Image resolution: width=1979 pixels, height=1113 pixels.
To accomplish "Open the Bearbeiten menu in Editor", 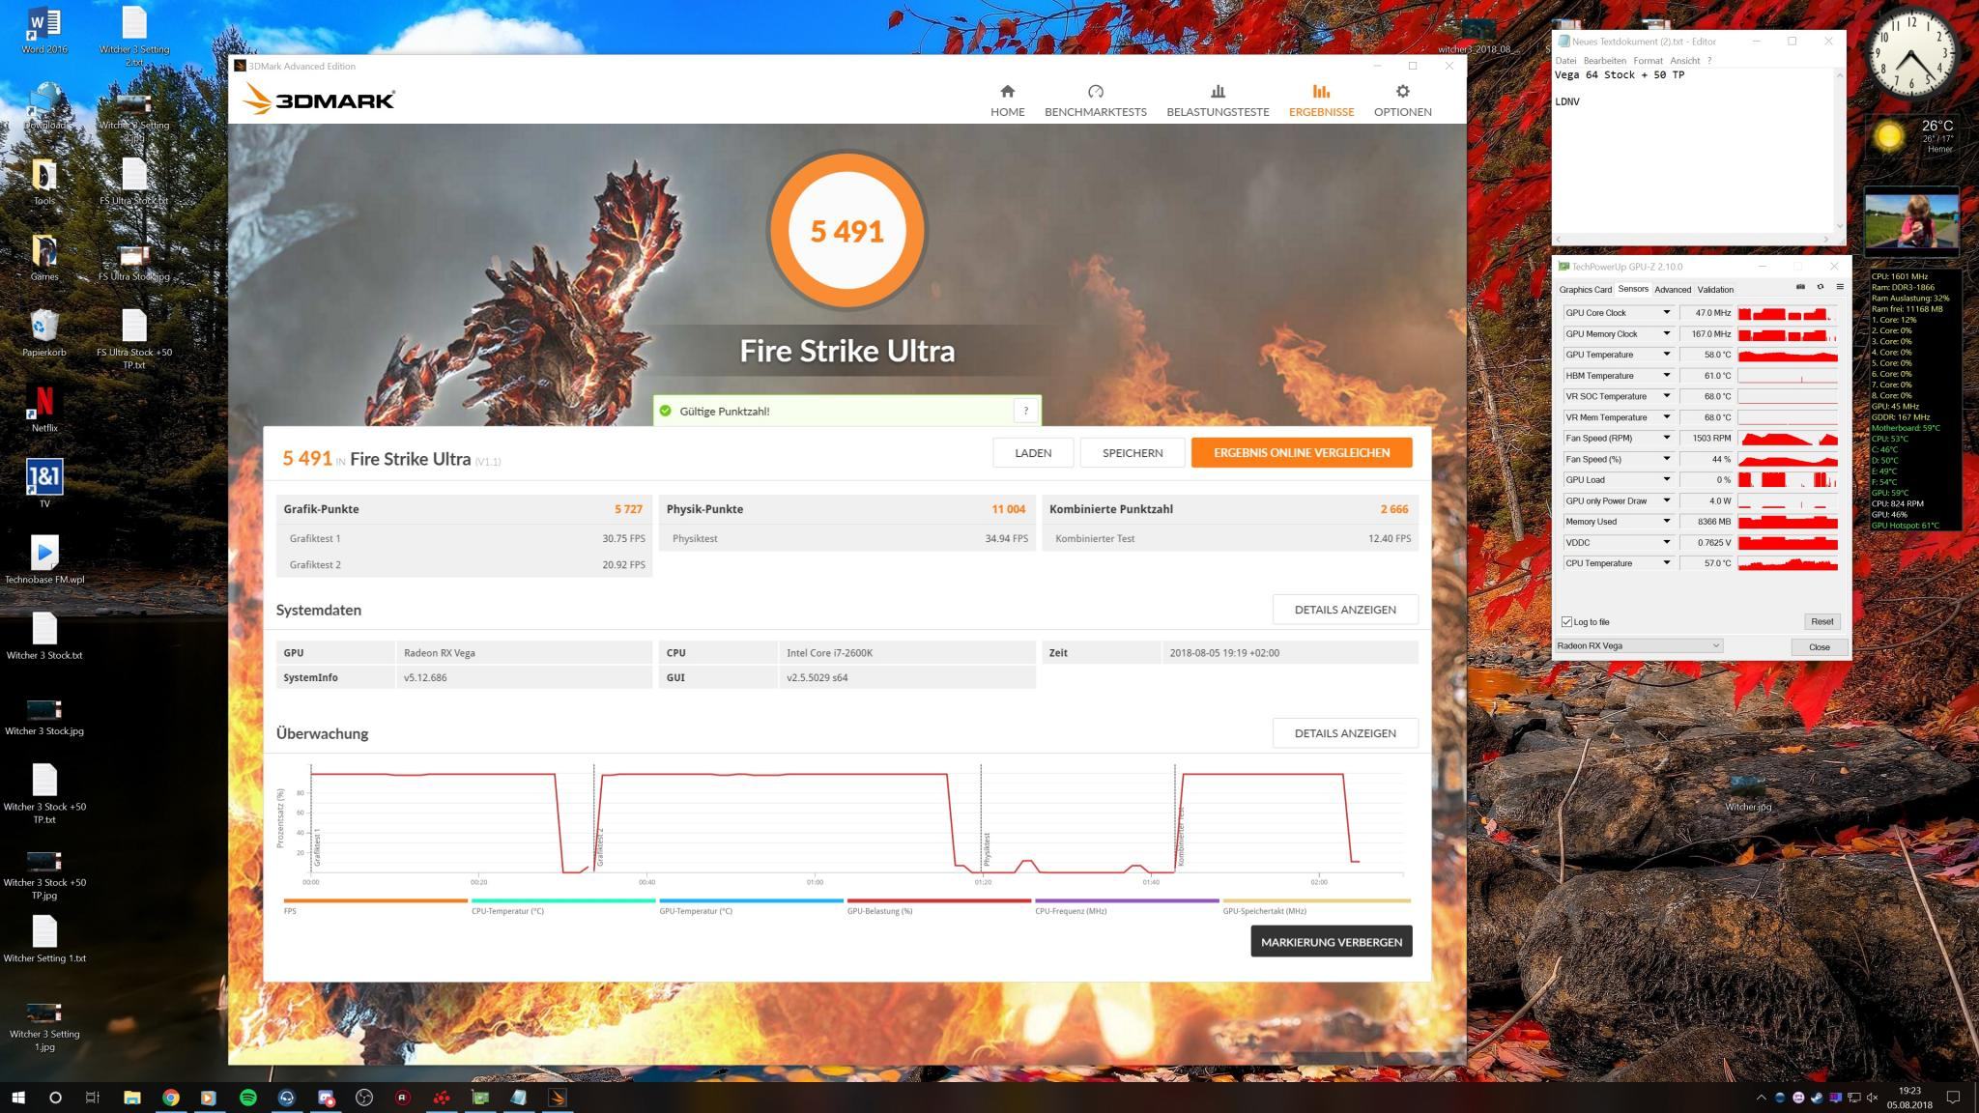I will pos(1605,60).
